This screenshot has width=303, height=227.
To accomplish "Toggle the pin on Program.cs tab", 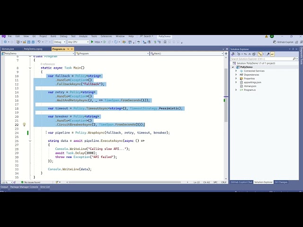I will 68,49.
